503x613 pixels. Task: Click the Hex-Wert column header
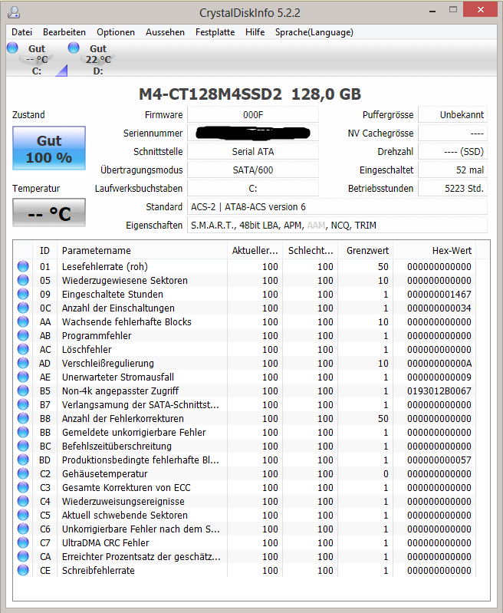(x=435, y=250)
